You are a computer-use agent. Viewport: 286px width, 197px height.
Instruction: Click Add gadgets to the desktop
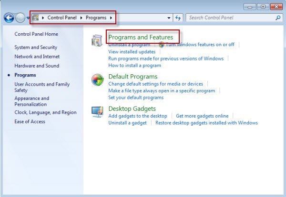(x=138, y=116)
